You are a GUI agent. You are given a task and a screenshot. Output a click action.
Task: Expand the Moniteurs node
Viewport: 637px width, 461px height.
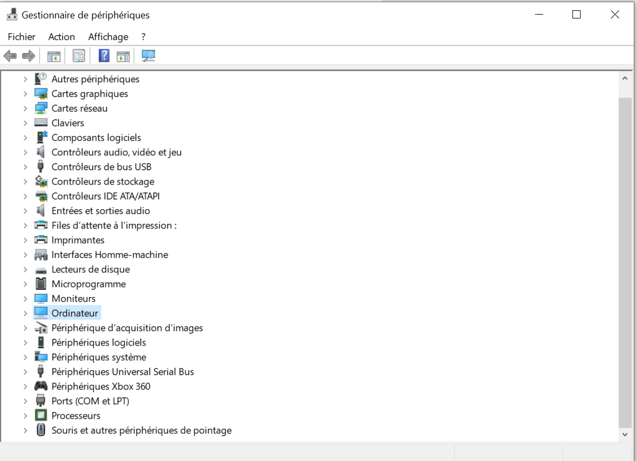[x=25, y=298]
